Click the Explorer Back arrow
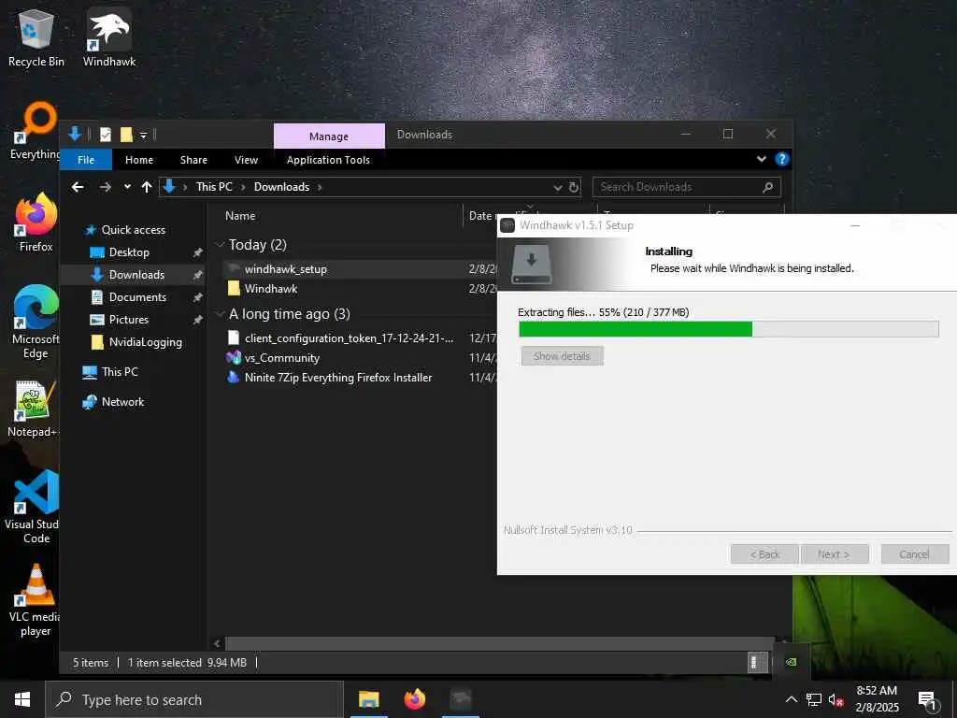Image resolution: width=957 pixels, height=718 pixels. tap(78, 187)
